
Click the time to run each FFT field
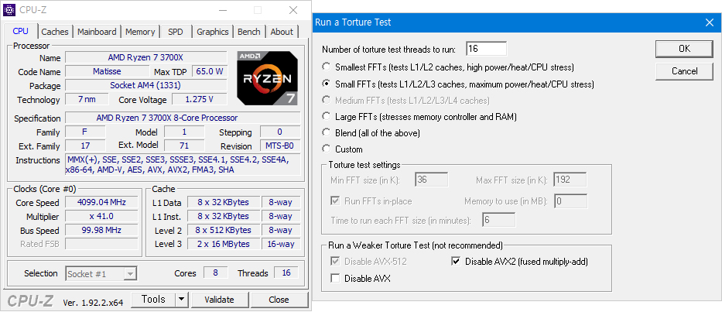(498, 220)
